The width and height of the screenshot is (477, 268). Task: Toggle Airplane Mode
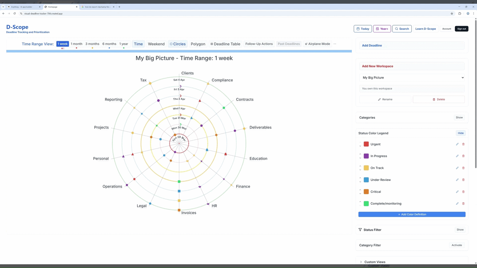point(317,44)
